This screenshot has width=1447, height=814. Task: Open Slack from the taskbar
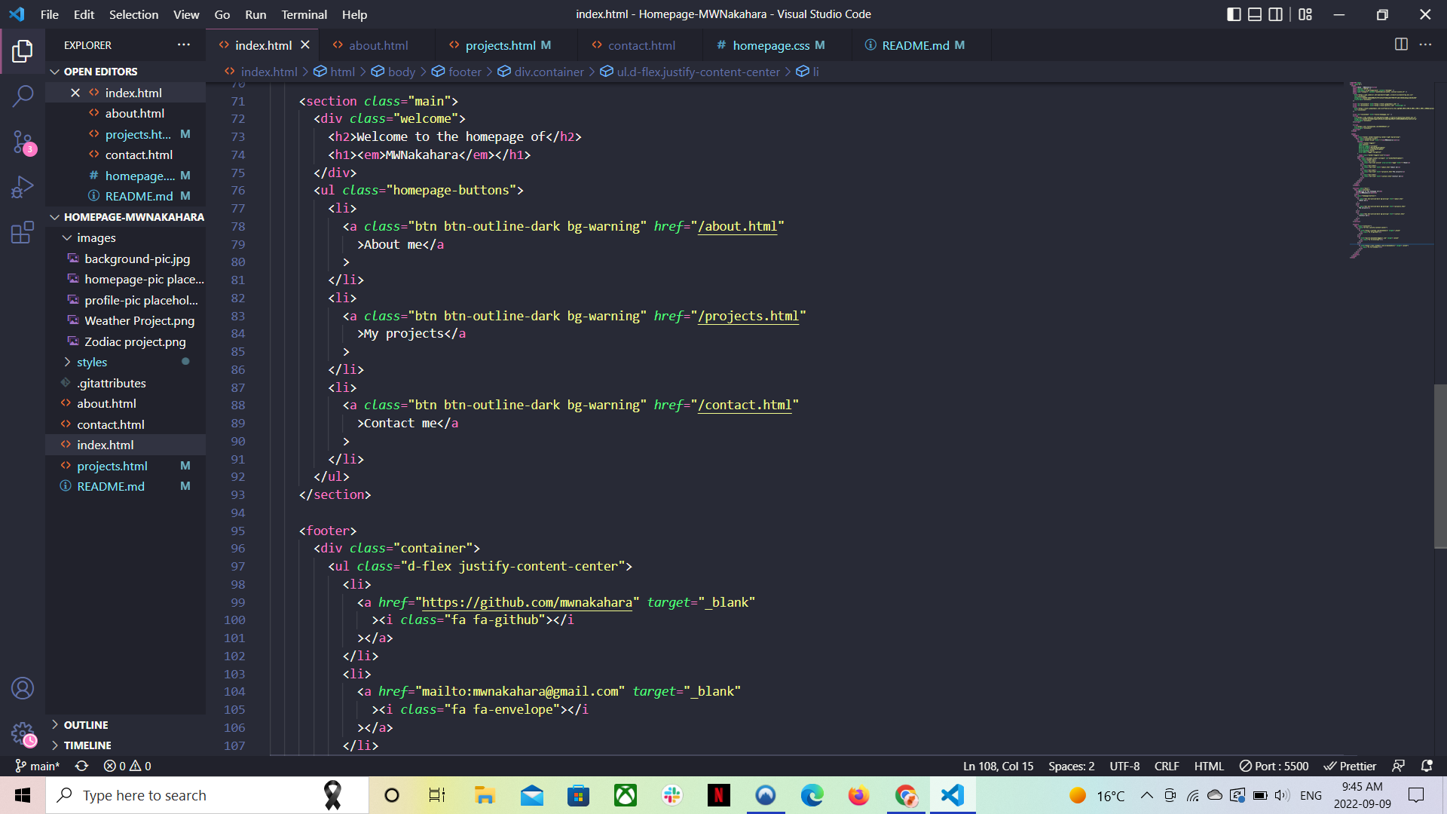671,795
